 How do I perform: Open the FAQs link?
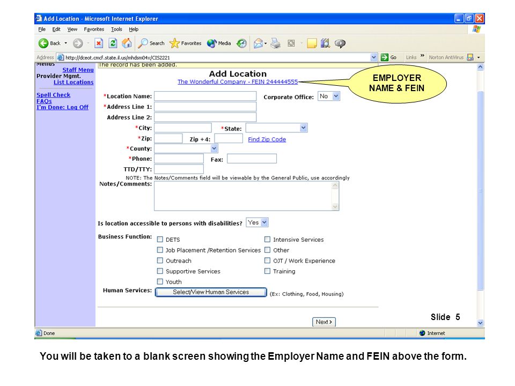(45, 101)
